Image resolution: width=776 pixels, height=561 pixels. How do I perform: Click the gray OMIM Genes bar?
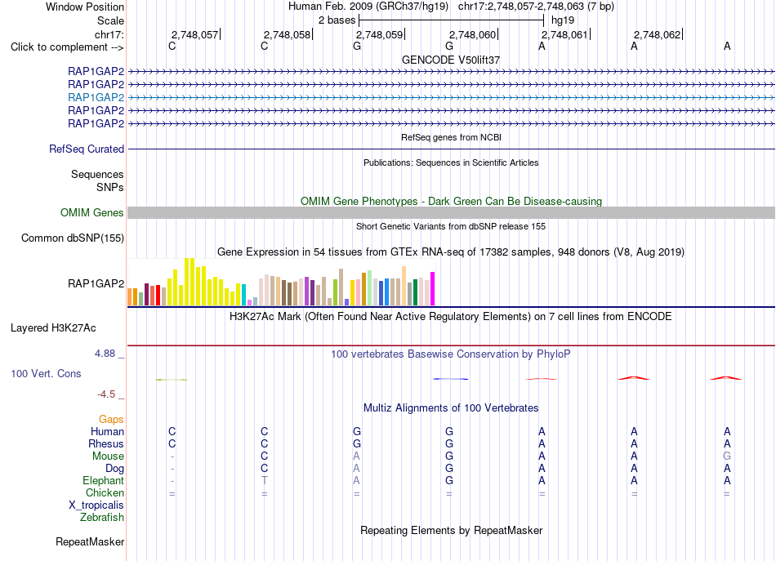point(451,213)
